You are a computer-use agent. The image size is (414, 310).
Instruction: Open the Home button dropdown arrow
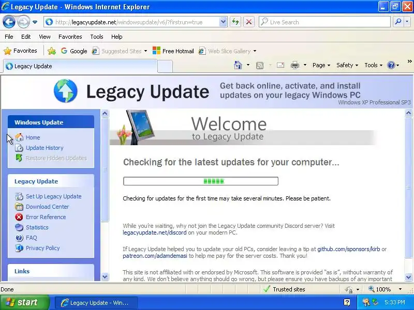248,65
